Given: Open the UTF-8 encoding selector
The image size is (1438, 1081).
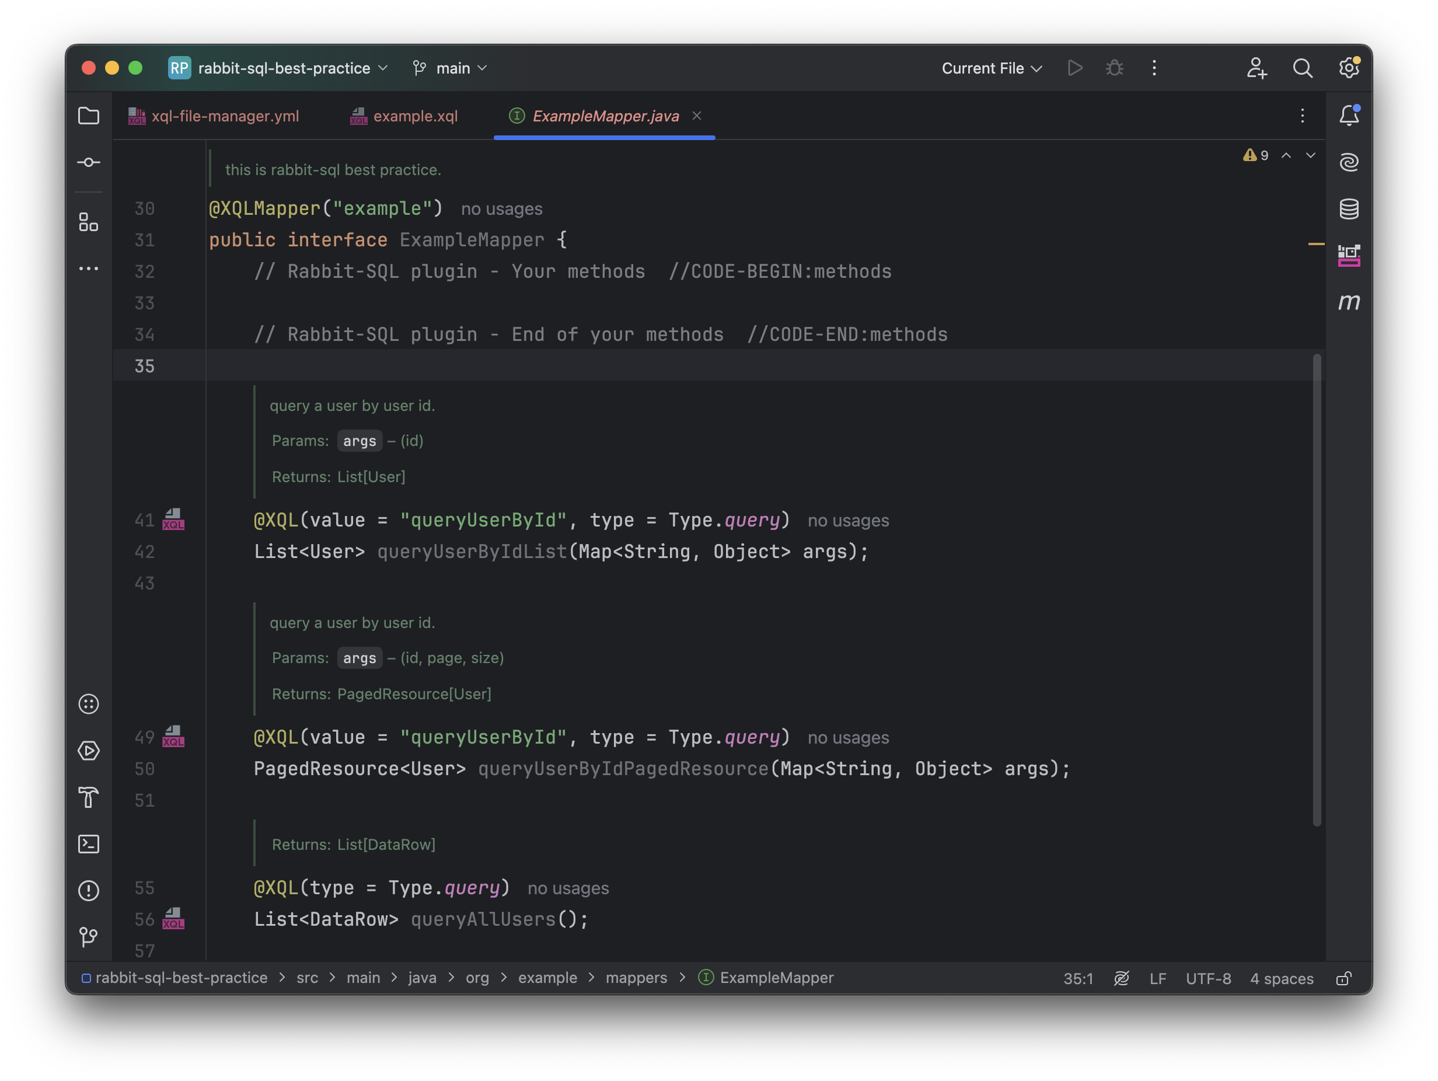Looking at the screenshot, I should [x=1208, y=978].
